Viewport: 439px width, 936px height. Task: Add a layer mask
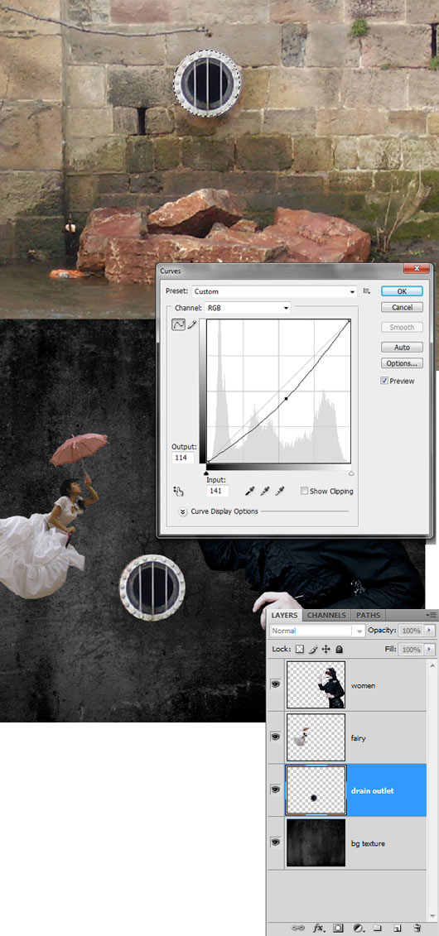(x=338, y=929)
